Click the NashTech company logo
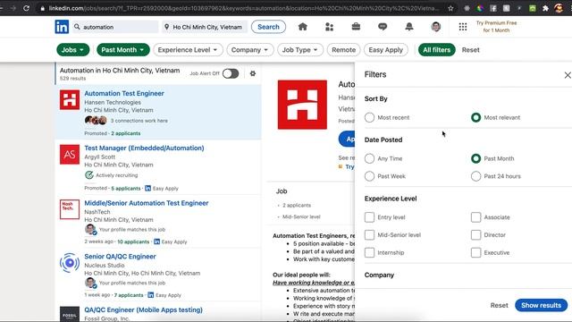Image resolution: width=572 pixels, height=322 pixels. pos(70,209)
